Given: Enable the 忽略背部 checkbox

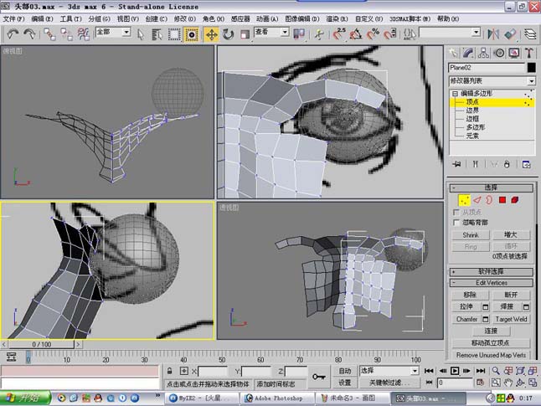Looking at the screenshot, I should 456,223.
